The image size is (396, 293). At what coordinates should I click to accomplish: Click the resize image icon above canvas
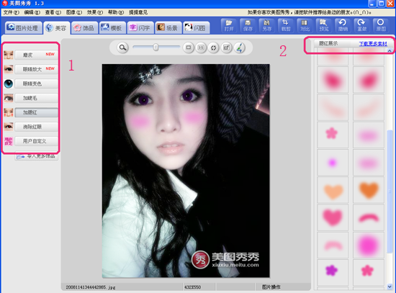[x=226, y=48]
